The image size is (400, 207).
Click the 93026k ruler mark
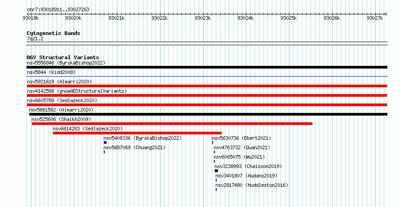coord(332,18)
